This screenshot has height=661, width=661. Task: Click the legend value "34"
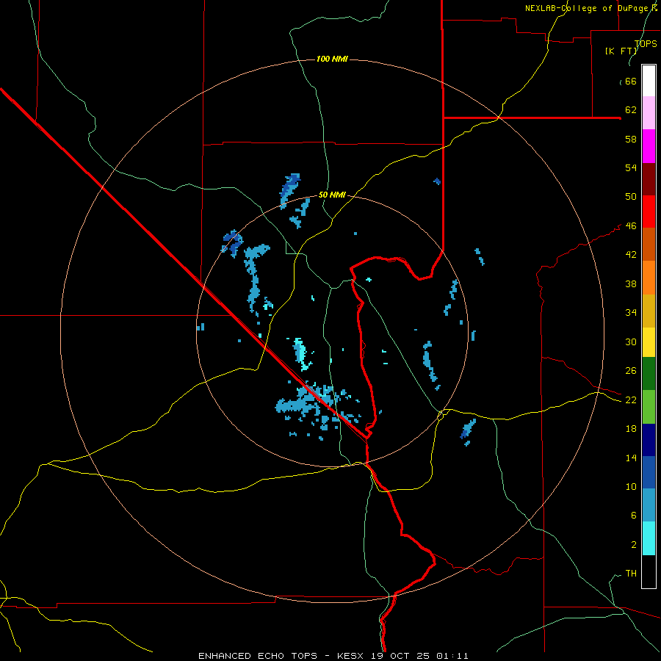(630, 313)
